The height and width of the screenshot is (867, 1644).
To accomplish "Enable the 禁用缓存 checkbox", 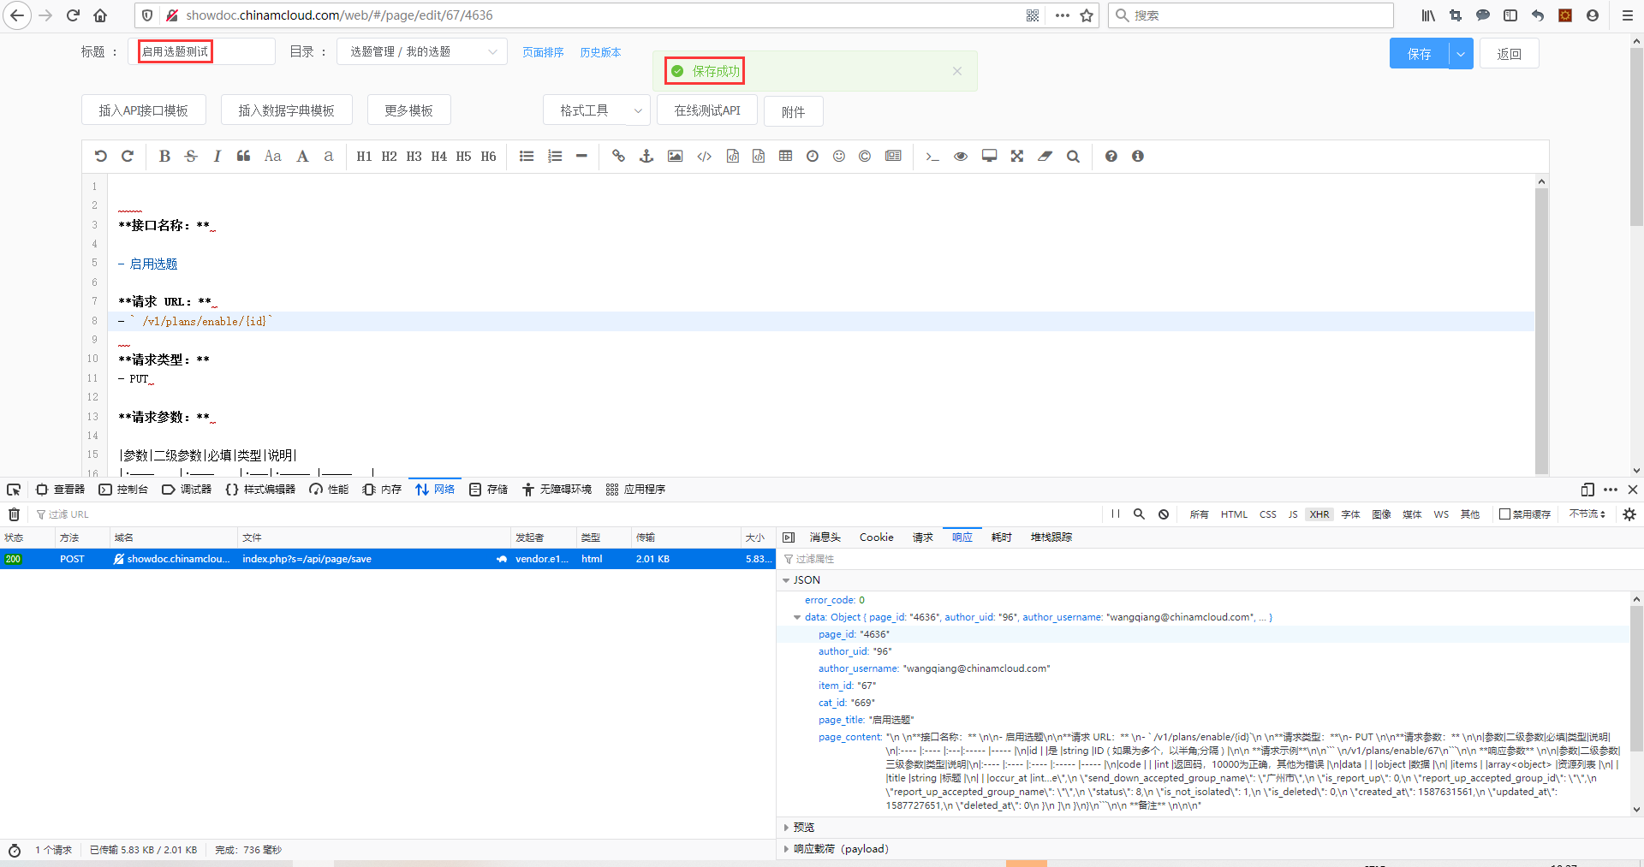I will 1504,514.
